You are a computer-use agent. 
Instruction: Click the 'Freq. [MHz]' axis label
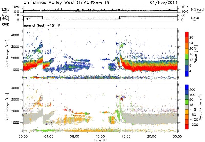pos(5,17)
